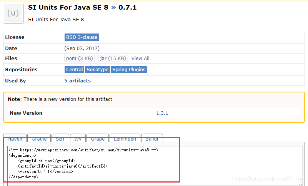Click the {u} artifact logo icon
Screen dimensions: 308x186
(x=13, y=13)
